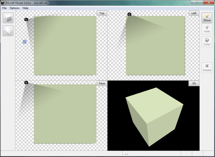The height and width of the screenshot is (157, 215).
Task: Click the Face view label button
Action: 102,84
